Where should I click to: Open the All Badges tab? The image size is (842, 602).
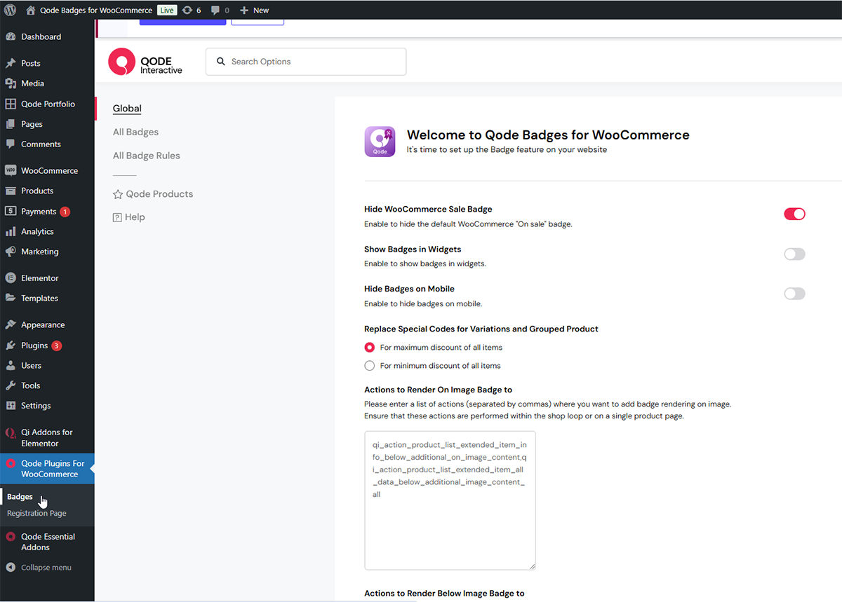coord(135,132)
